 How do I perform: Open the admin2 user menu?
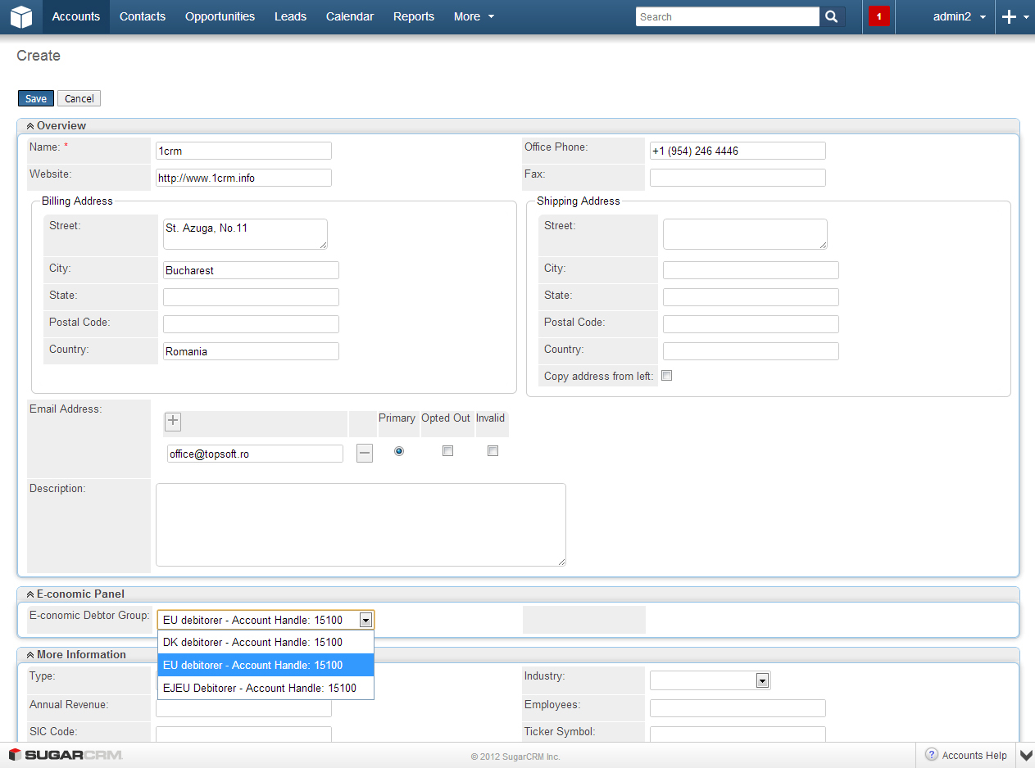960,16
